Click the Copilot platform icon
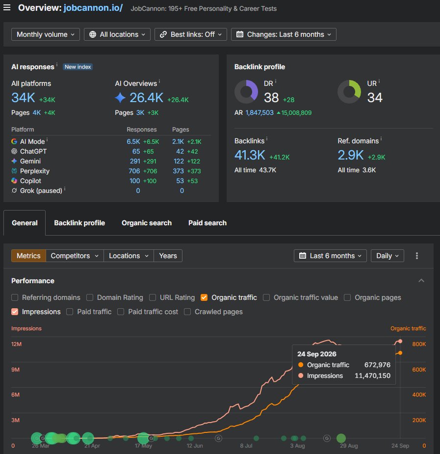Viewport: 440px width, 454px height. tap(14, 181)
